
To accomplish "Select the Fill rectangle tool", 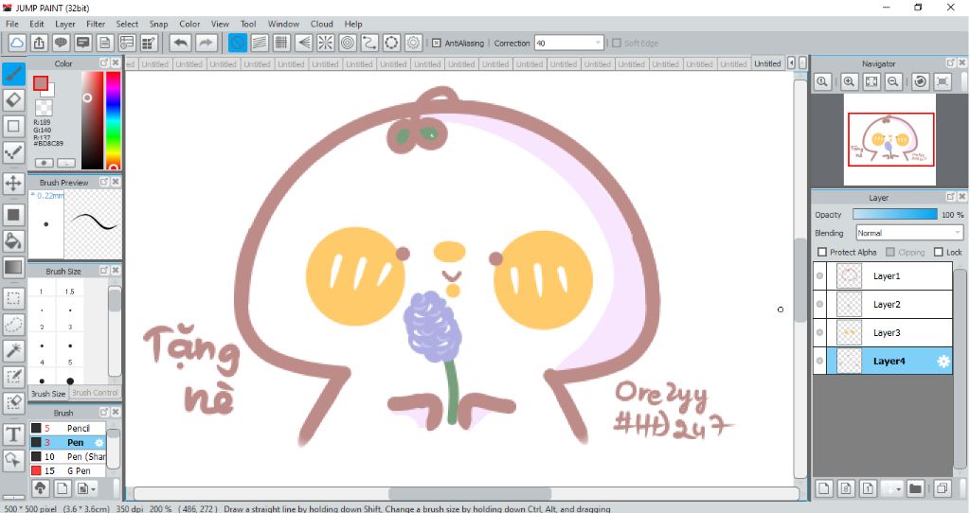I will [13, 215].
